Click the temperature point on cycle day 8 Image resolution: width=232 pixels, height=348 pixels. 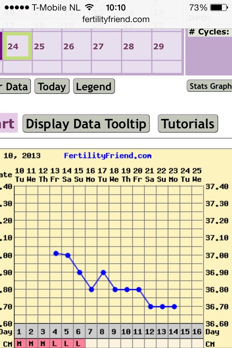[103, 272]
